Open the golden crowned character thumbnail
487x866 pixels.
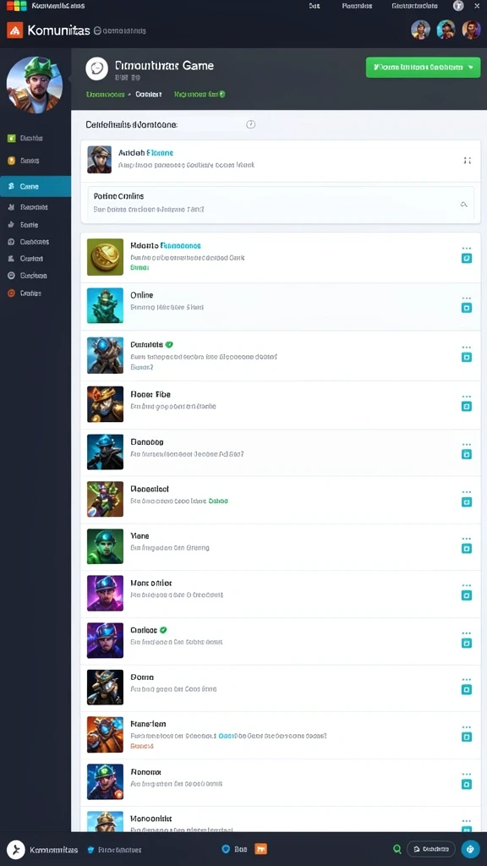[105, 404]
